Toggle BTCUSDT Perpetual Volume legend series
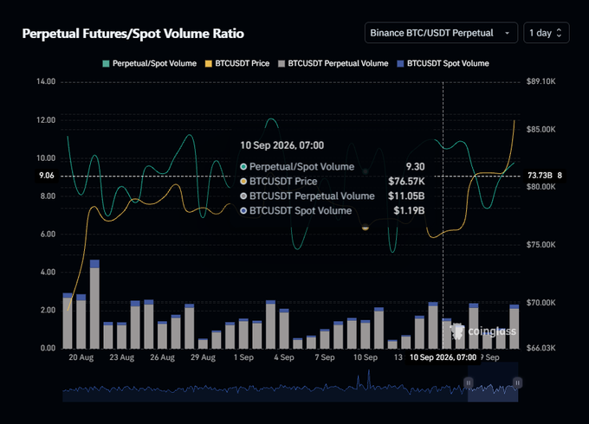Viewport: 589px width, 424px height. (x=333, y=63)
